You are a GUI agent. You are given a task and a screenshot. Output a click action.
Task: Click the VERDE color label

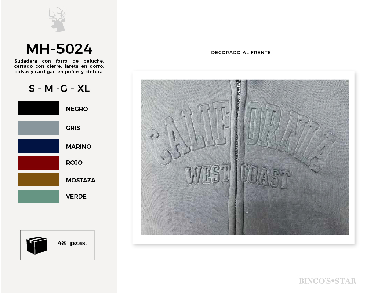coord(76,197)
